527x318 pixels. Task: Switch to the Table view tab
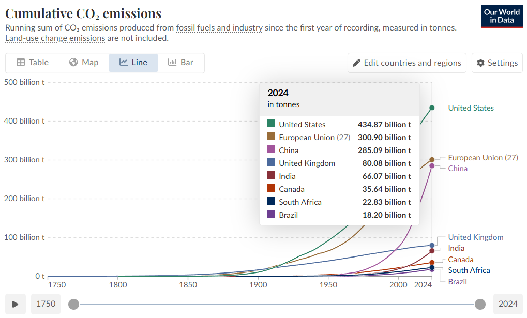(33, 63)
